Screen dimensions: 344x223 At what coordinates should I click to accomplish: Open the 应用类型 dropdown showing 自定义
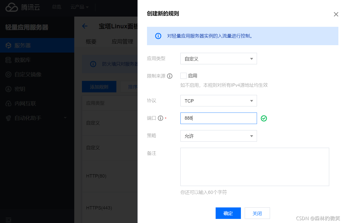pyautogui.click(x=218, y=59)
